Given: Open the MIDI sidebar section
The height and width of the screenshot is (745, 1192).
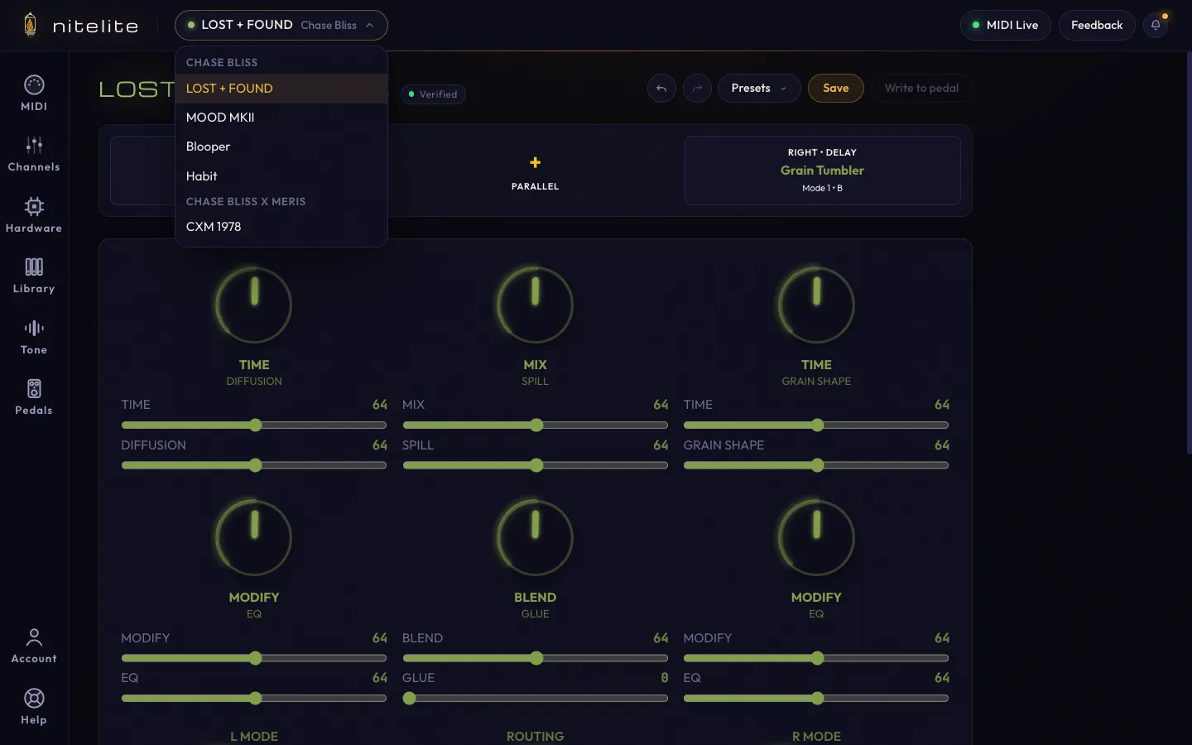Looking at the screenshot, I should tap(34, 94).
